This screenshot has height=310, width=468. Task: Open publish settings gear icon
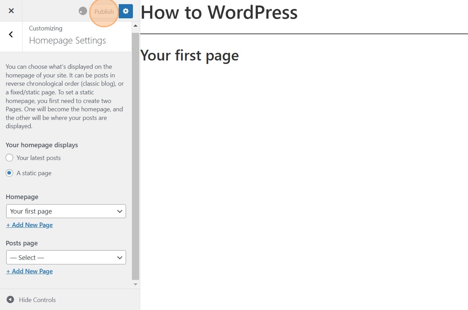126,11
